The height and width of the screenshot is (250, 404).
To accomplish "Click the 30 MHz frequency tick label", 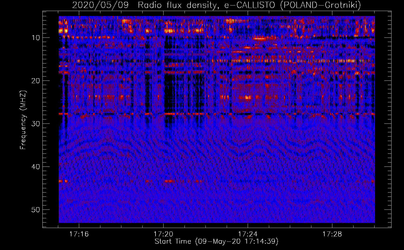I will (x=36, y=124).
